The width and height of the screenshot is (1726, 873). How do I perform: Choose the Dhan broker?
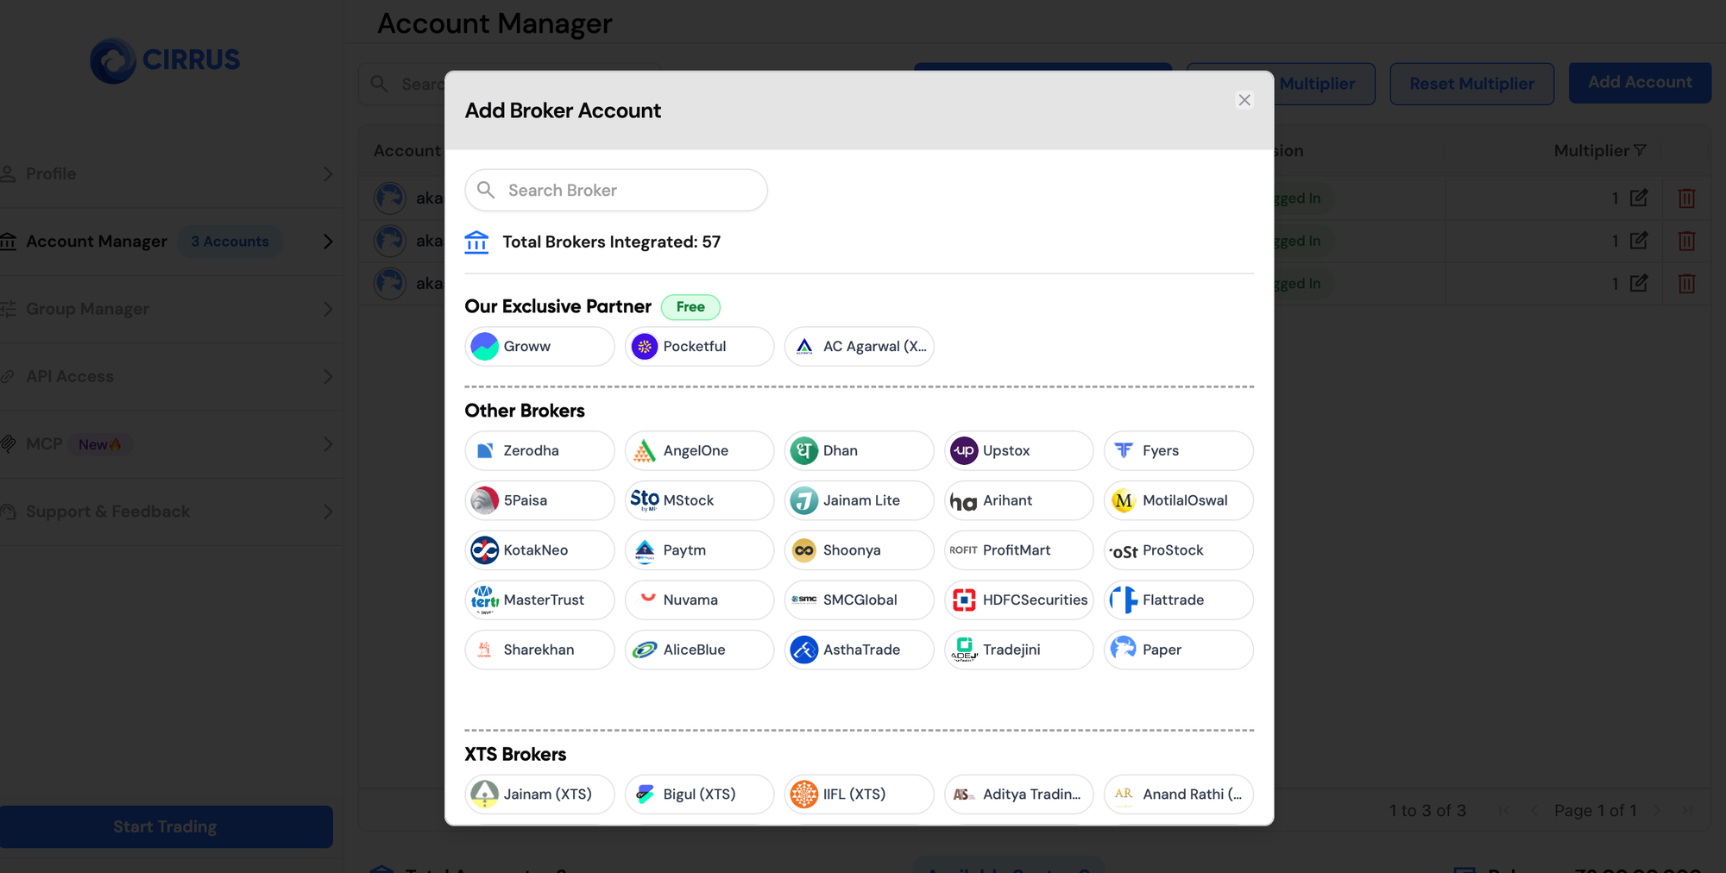point(859,450)
